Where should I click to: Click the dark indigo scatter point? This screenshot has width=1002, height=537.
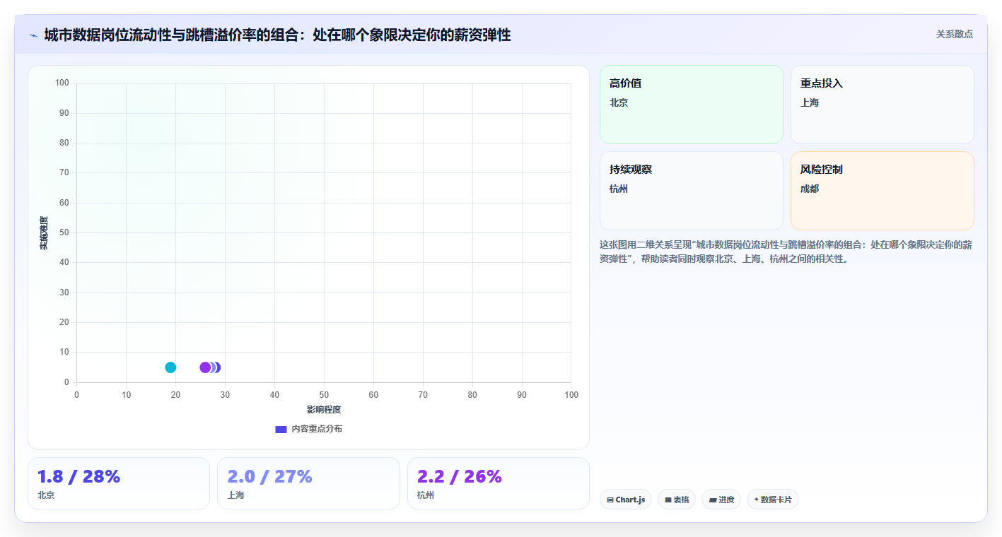217,367
